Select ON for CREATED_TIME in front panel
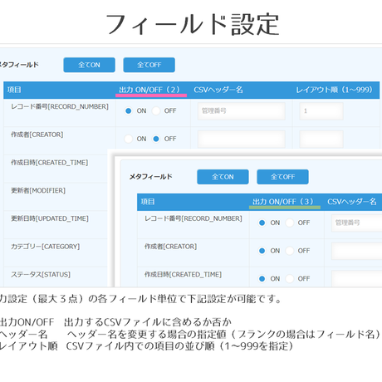382x382 pixels. pos(262,279)
